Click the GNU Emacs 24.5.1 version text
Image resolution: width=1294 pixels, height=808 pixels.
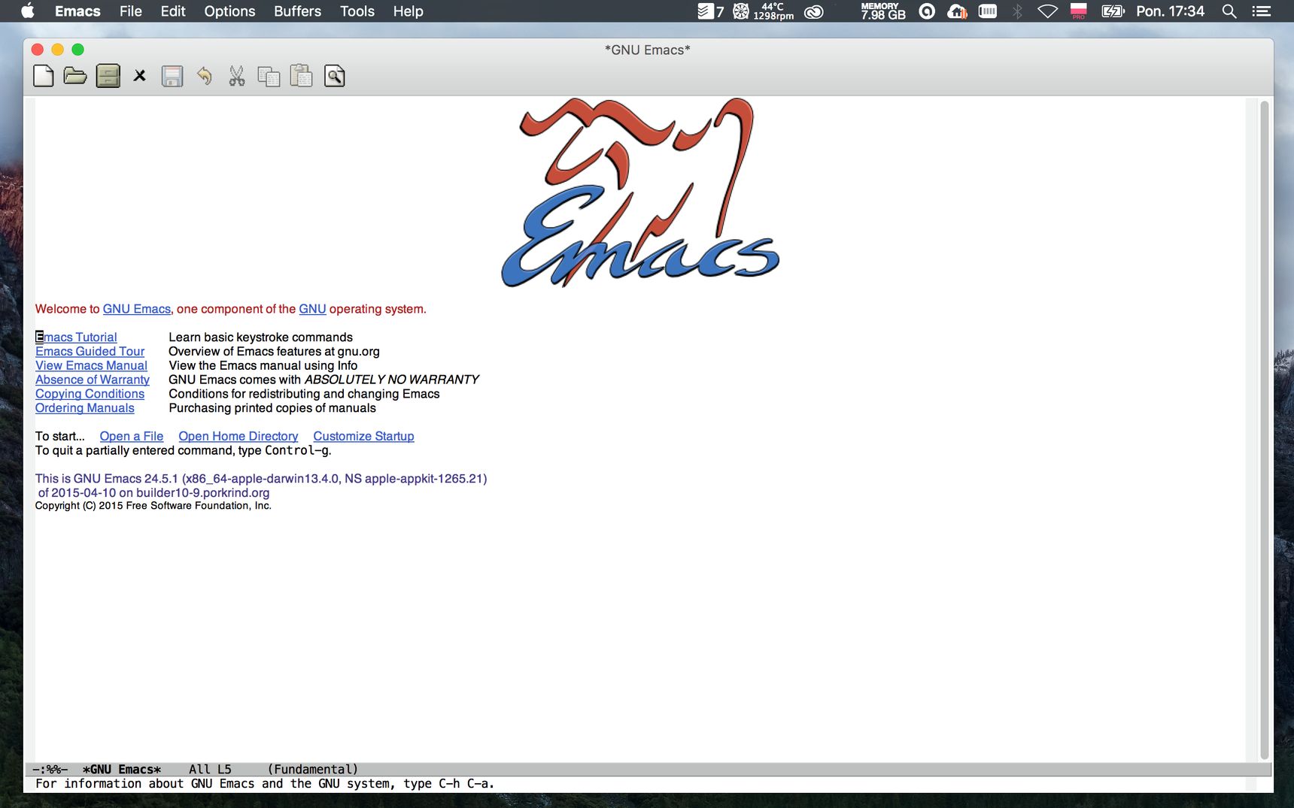click(261, 479)
